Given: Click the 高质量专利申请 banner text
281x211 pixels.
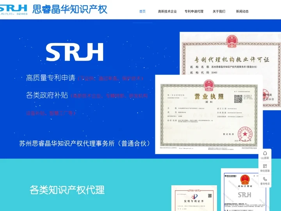Looking at the screenshot, I should click(50, 78).
